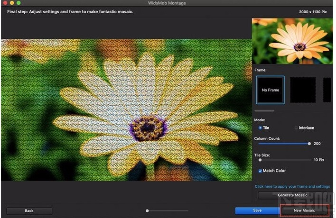Click the apply frame and settings link
Screen dimensions: 336x218
pyautogui.click(x=292, y=187)
